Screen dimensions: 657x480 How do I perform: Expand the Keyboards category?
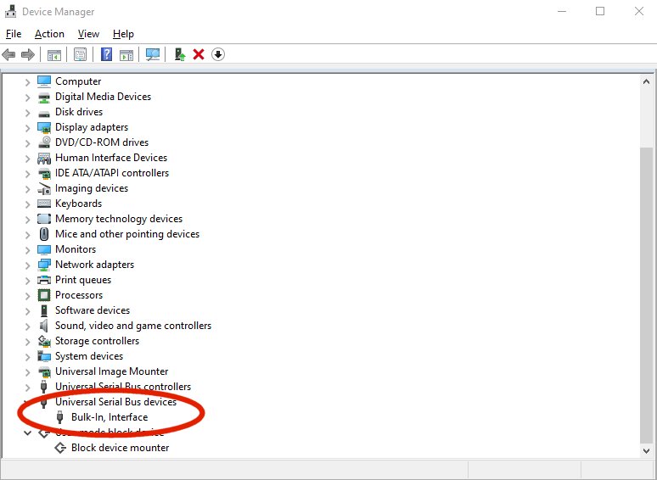(27, 204)
